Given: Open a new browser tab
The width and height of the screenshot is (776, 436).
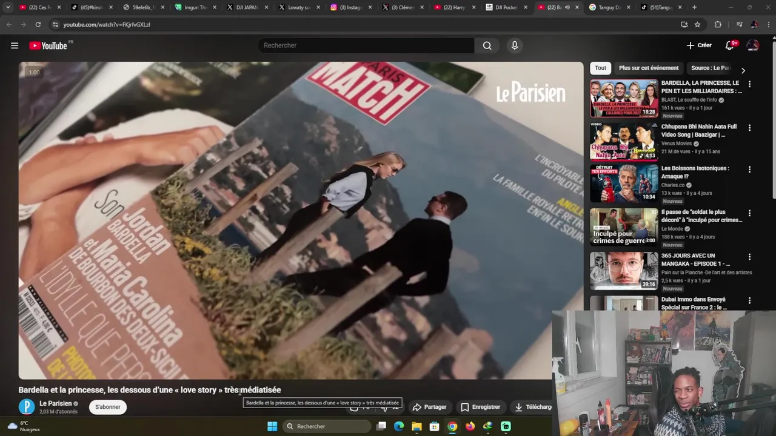Looking at the screenshot, I should [694, 7].
